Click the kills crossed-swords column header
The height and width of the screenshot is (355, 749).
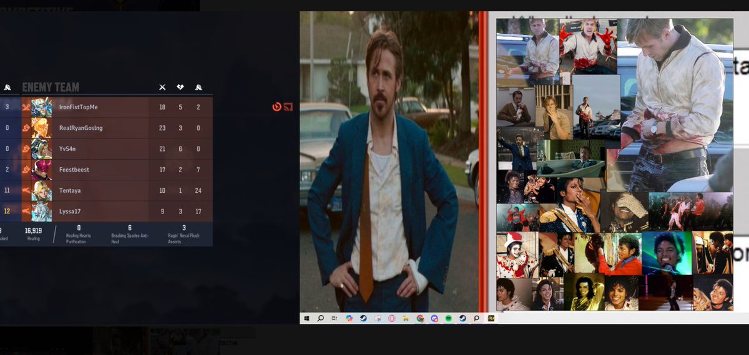162,87
